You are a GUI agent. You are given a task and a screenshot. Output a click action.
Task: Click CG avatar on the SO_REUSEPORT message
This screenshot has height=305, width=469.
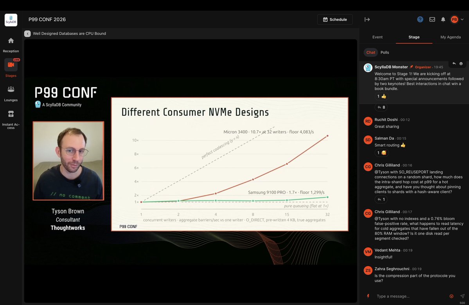pyautogui.click(x=368, y=167)
